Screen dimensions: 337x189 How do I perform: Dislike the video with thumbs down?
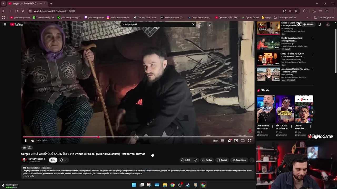(195, 160)
